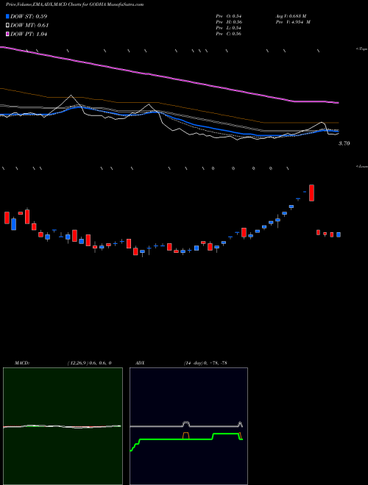Select the 'Pre H: 0.56' value
This screenshot has width=368, height=485.
tap(229, 22)
